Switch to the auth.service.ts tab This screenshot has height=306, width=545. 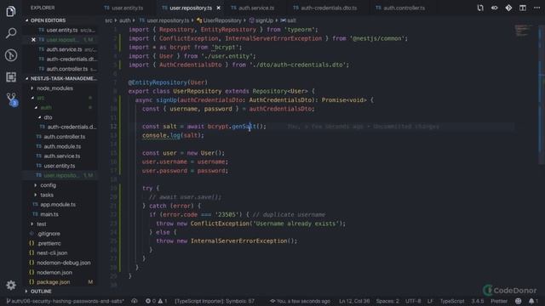pyautogui.click(x=253, y=8)
